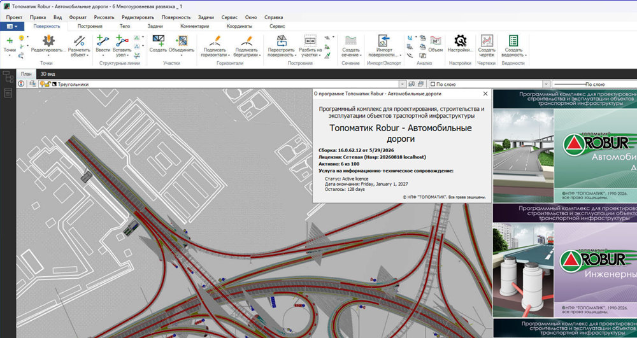
Task: Toggle lock on Треугольники layer
Action: click(48, 84)
